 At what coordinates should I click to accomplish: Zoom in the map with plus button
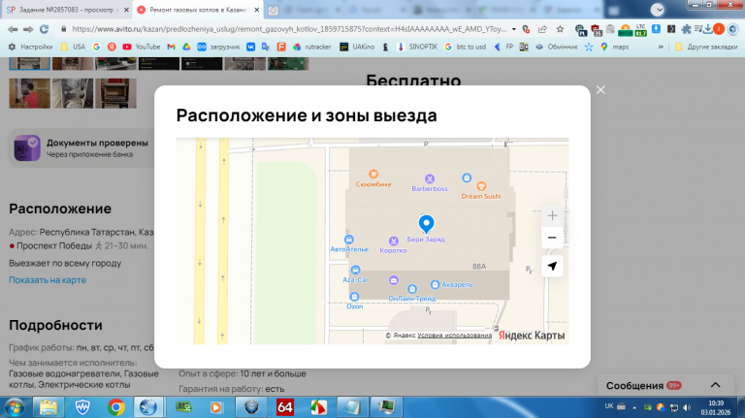(552, 216)
